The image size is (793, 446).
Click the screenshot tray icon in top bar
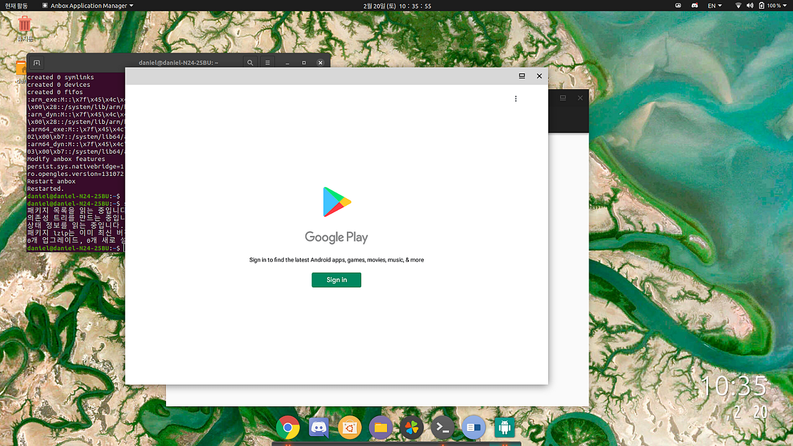pyautogui.click(x=678, y=6)
